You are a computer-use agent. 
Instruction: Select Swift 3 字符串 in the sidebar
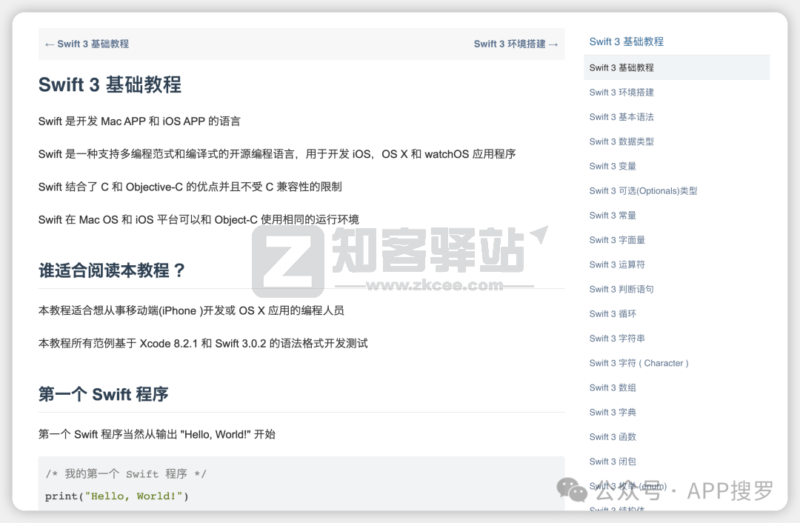(617, 338)
